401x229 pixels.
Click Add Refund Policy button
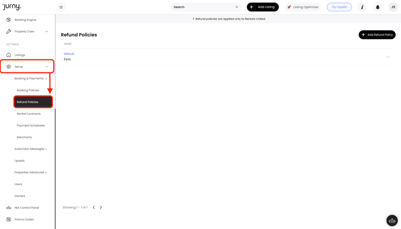tap(377, 35)
